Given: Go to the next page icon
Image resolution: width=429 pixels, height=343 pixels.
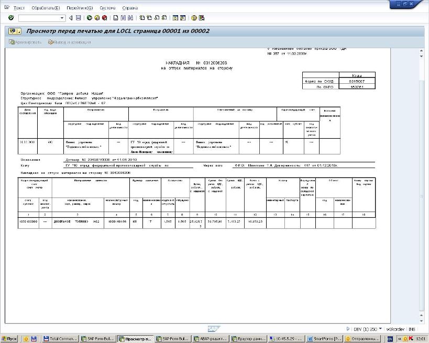Looking at the screenshot, I should click(157, 18).
